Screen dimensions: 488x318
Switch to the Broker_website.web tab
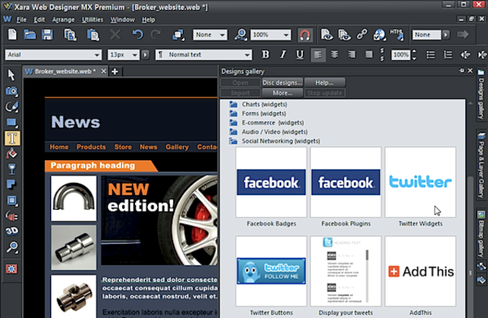[x=65, y=72]
